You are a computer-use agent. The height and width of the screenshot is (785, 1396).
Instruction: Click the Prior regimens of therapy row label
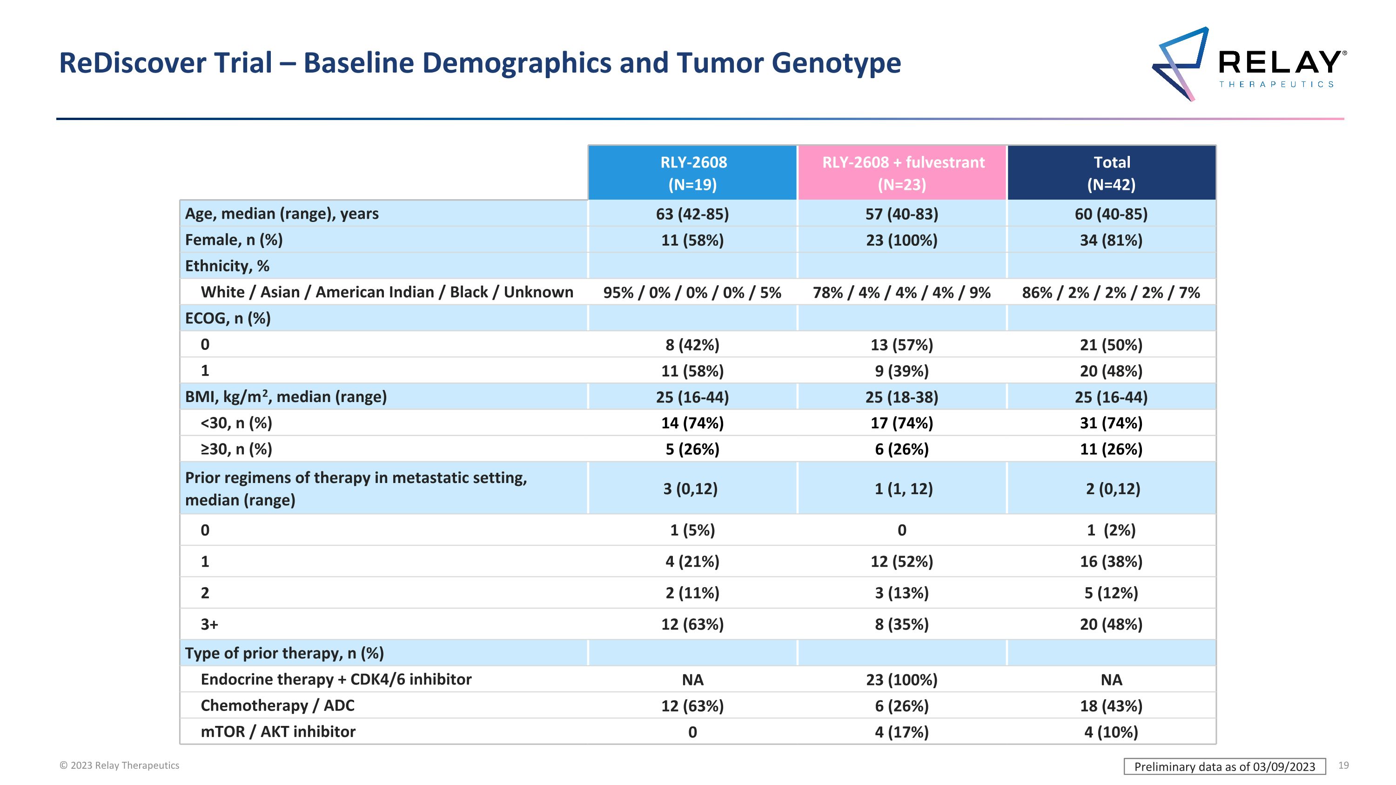[x=356, y=488]
